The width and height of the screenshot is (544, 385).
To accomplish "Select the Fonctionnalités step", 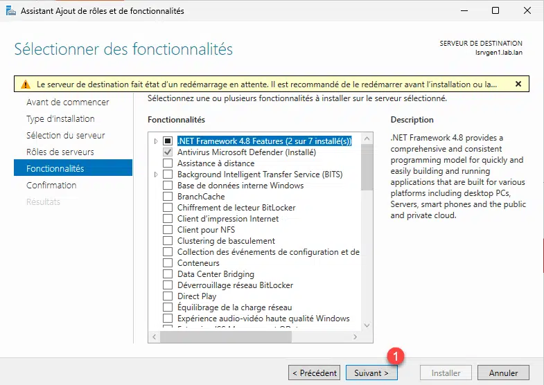I will 73,168.
